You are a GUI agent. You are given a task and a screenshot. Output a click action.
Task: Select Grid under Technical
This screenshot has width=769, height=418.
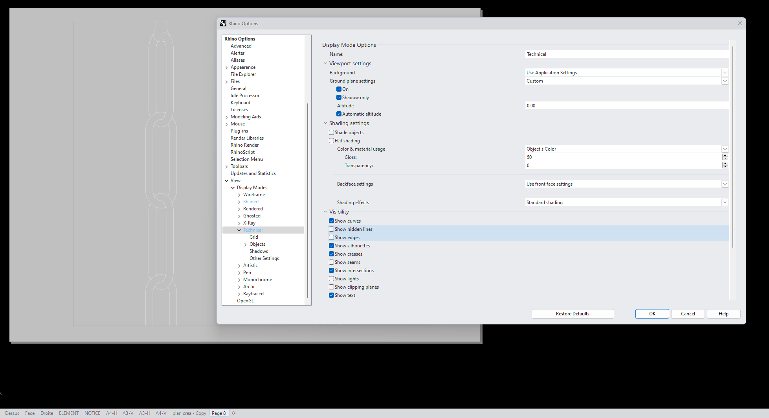pos(254,237)
